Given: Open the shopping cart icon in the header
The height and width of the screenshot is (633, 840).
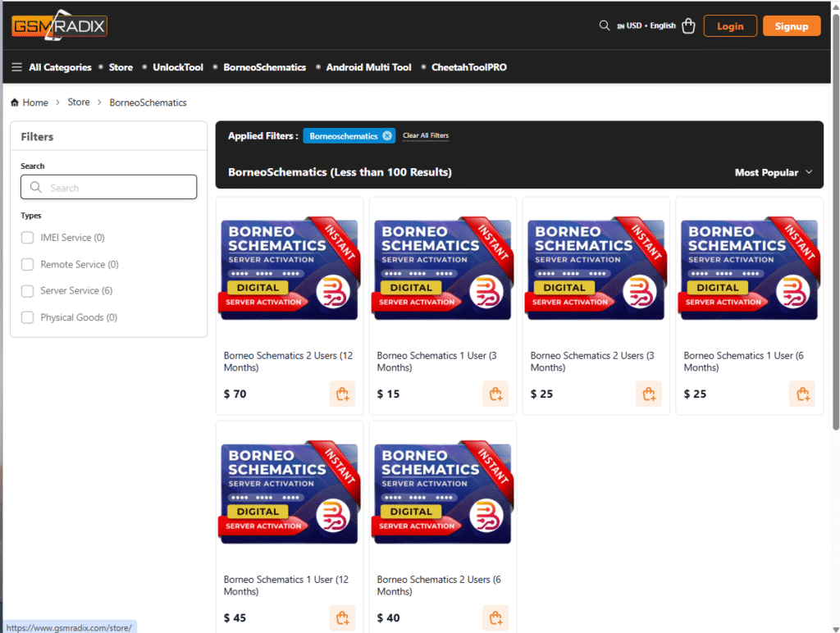Looking at the screenshot, I should point(688,25).
